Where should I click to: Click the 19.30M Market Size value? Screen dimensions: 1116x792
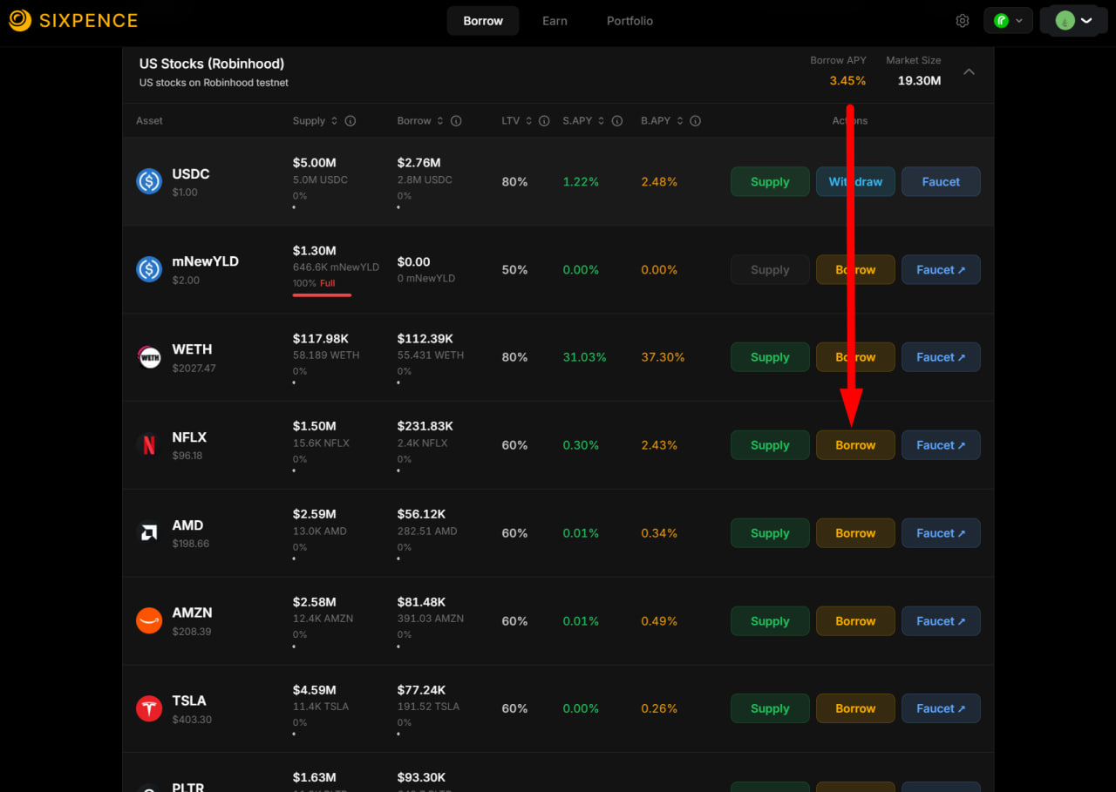[x=919, y=80]
